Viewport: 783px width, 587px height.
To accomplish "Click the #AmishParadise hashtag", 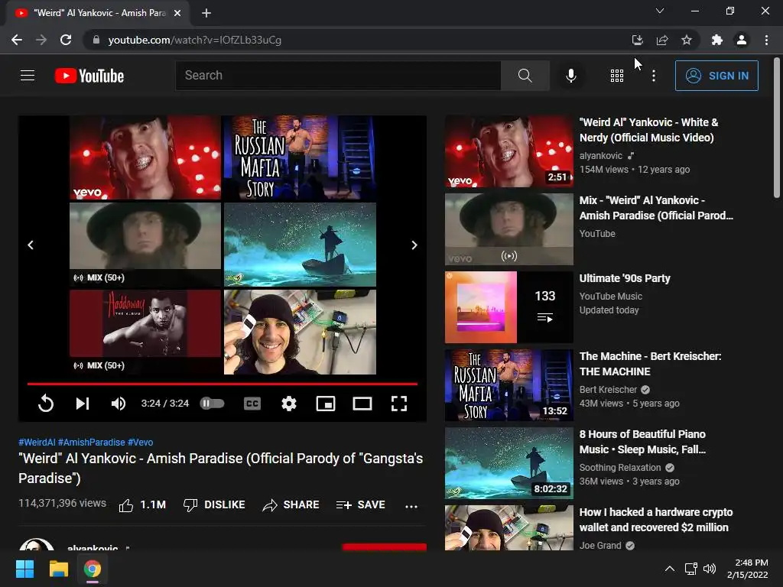I will 92,443.
